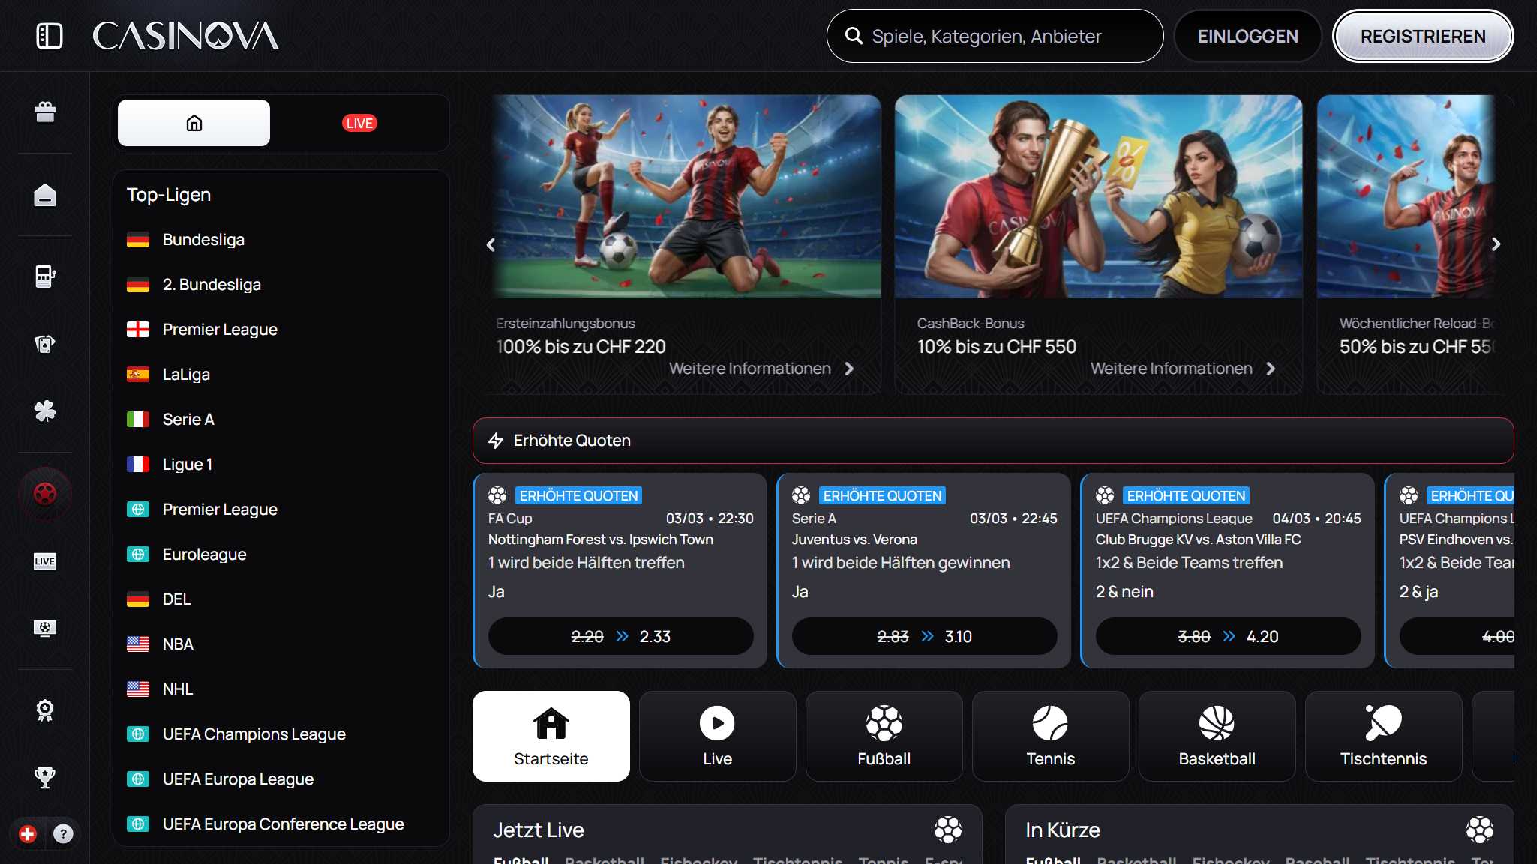
Task: Open the virtual sports monitor sidebar icon
Action: pyautogui.click(x=45, y=628)
